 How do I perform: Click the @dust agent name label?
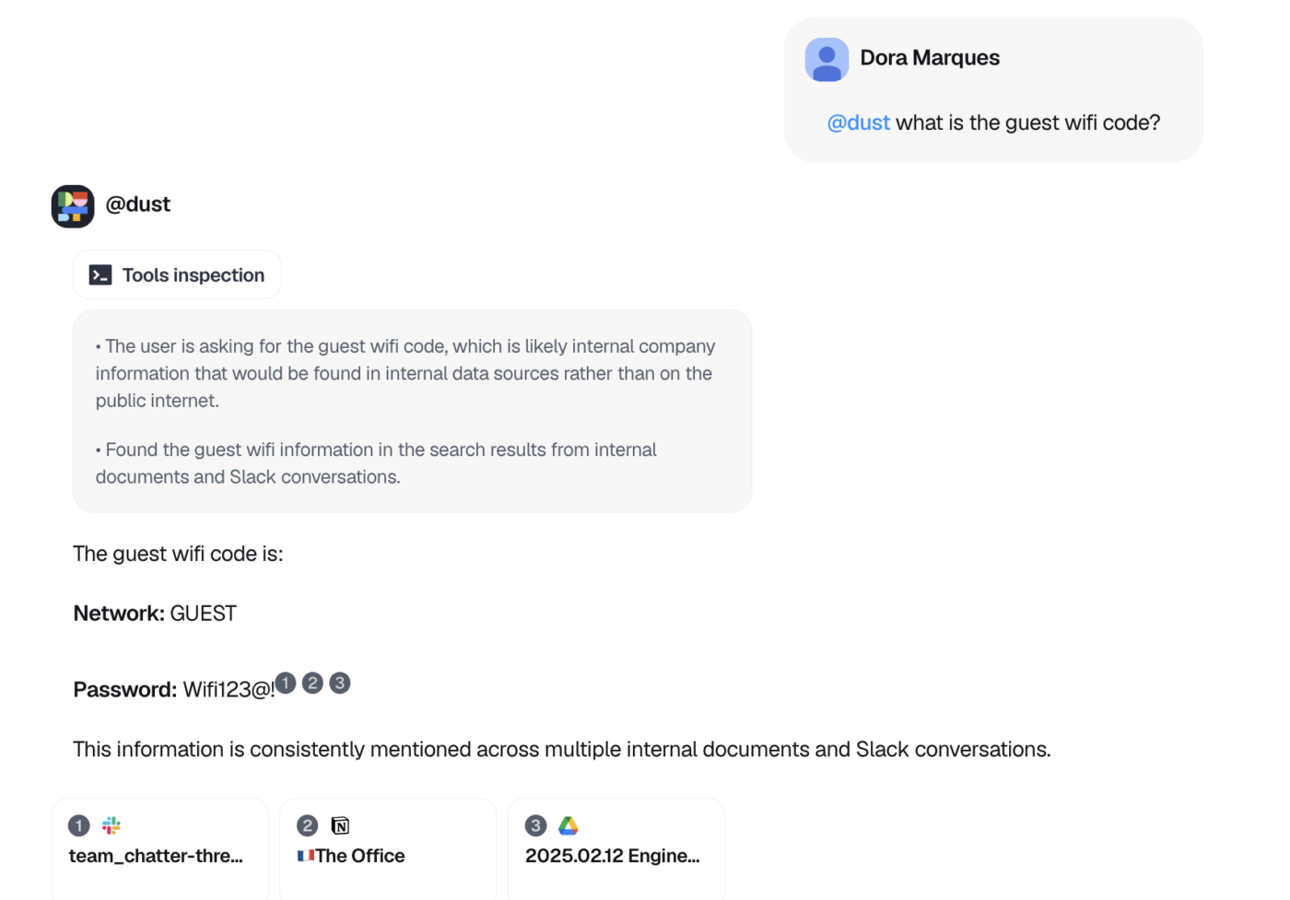tap(138, 205)
